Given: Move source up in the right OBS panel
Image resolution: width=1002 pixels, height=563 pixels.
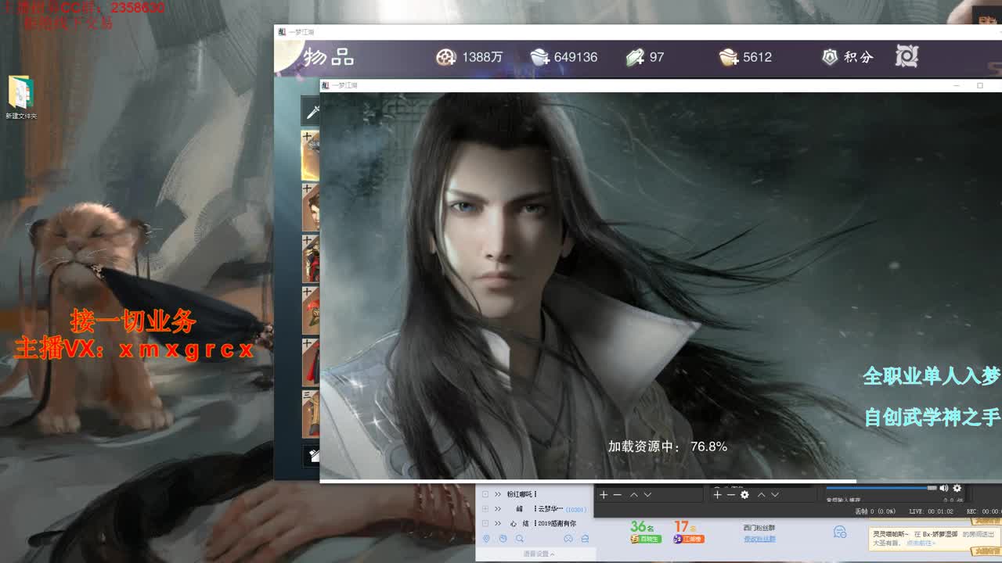Looking at the screenshot, I should pos(761,495).
